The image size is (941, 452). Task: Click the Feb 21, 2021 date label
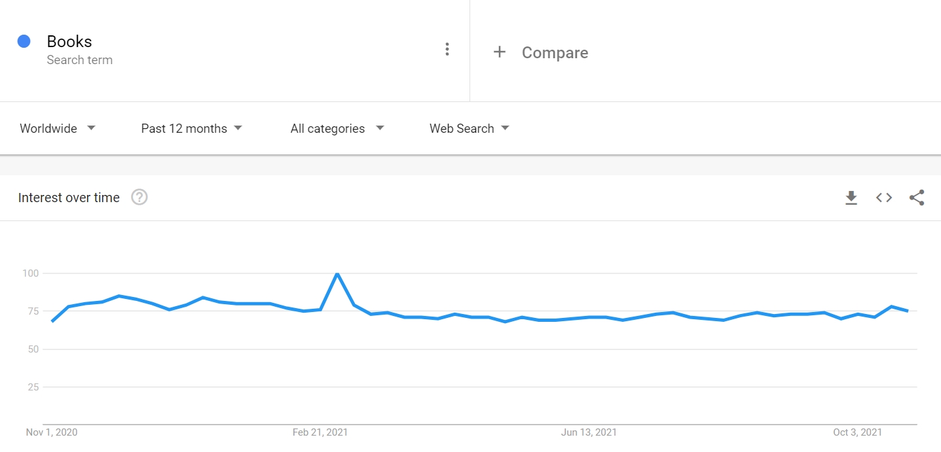click(320, 432)
